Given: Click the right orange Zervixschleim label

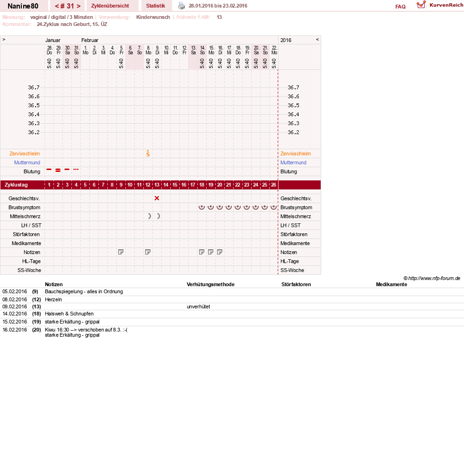Looking at the screenshot, I should pyautogui.click(x=296, y=153).
